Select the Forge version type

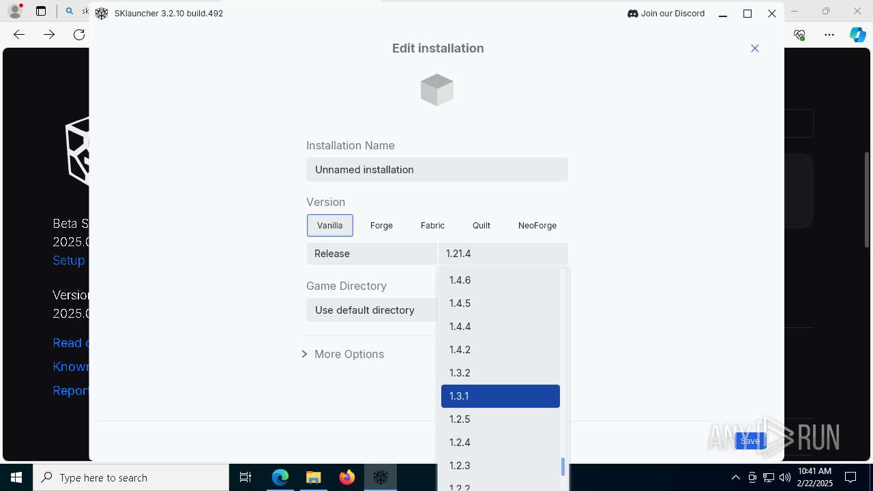[x=381, y=226]
